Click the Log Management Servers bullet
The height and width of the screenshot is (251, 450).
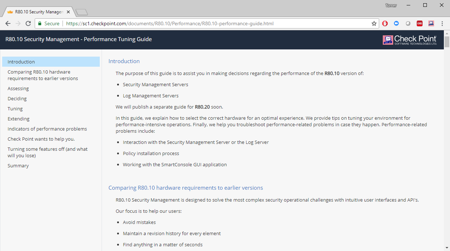pos(151,96)
